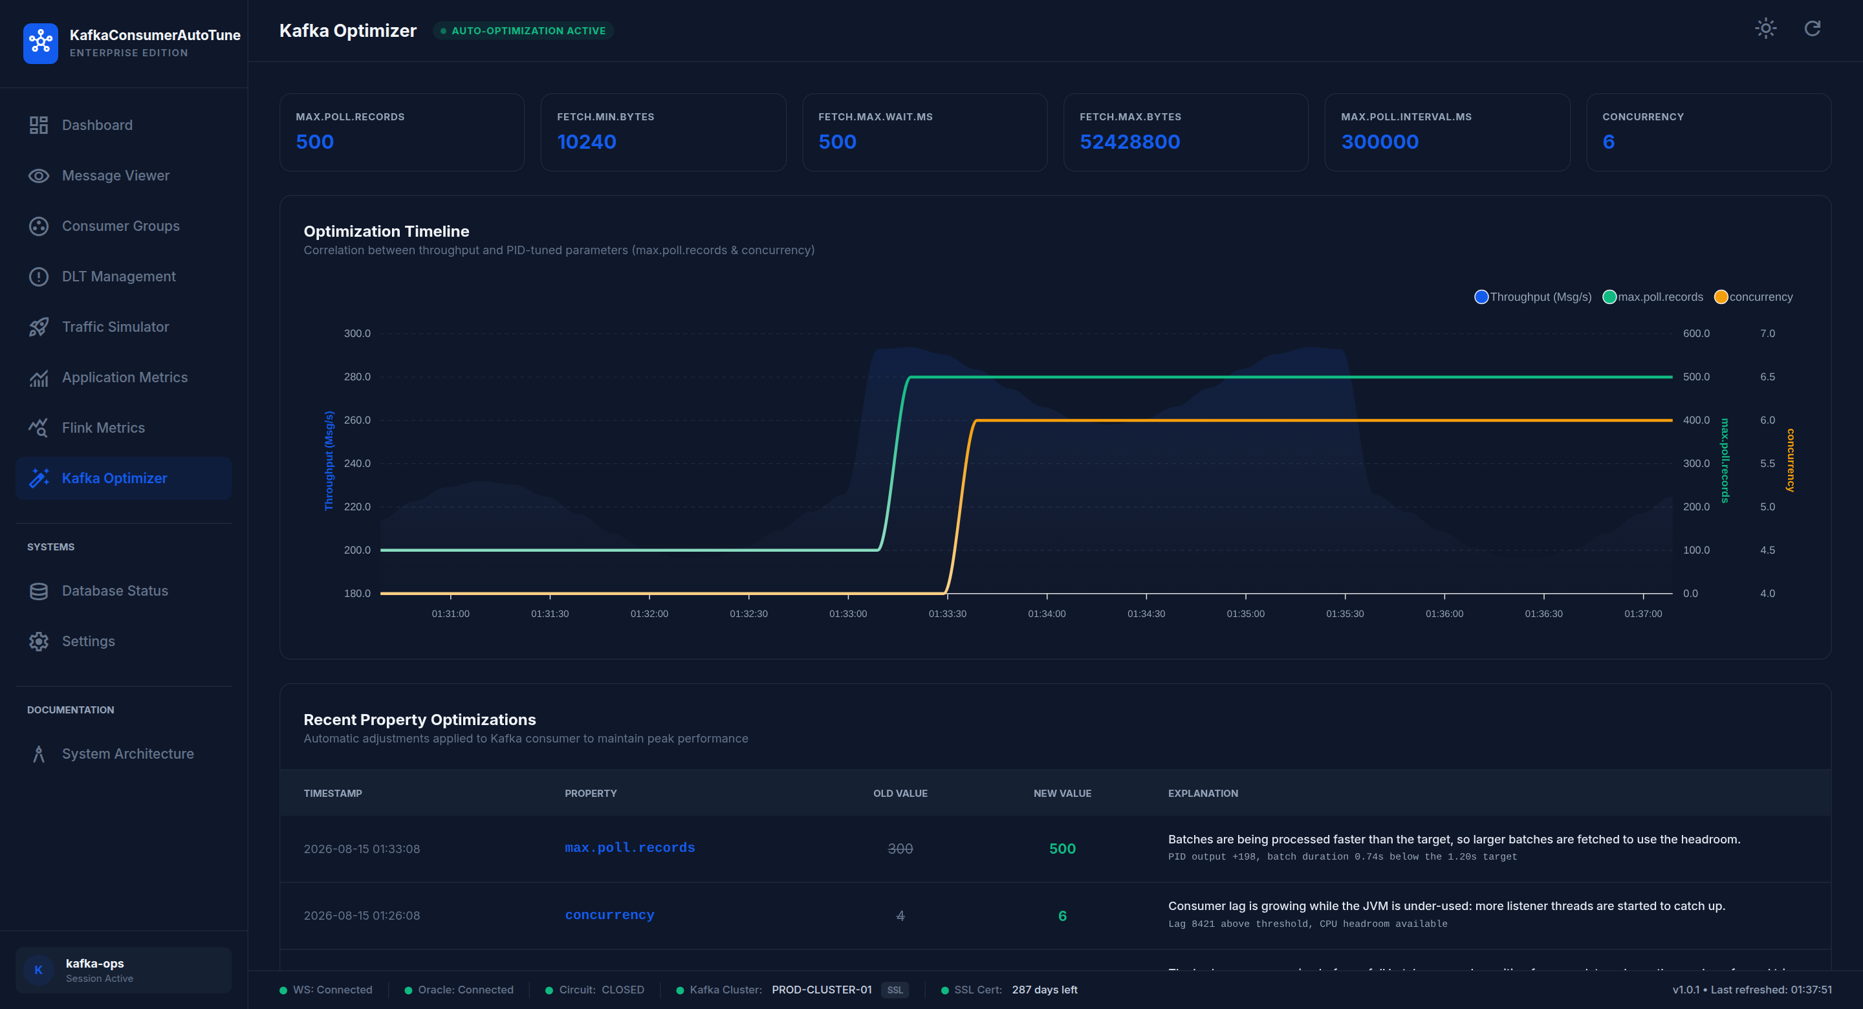This screenshot has width=1863, height=1009.
Task: Click the FETCH.MIN.BYTES 10240 card
Action: (x=663, y=133)
